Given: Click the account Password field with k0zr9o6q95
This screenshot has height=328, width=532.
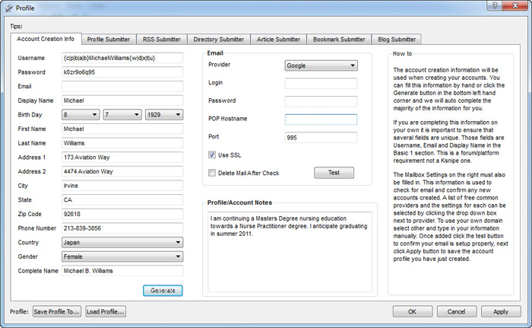Looking at the screenshot, I should (122, 72).
